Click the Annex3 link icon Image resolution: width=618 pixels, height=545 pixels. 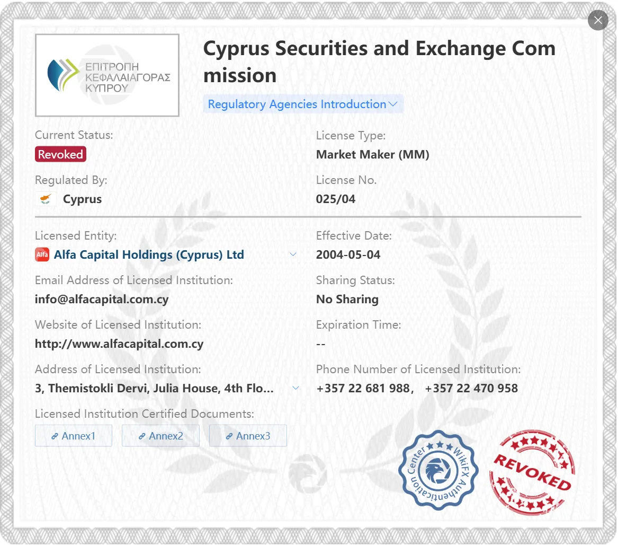point(229,436)
